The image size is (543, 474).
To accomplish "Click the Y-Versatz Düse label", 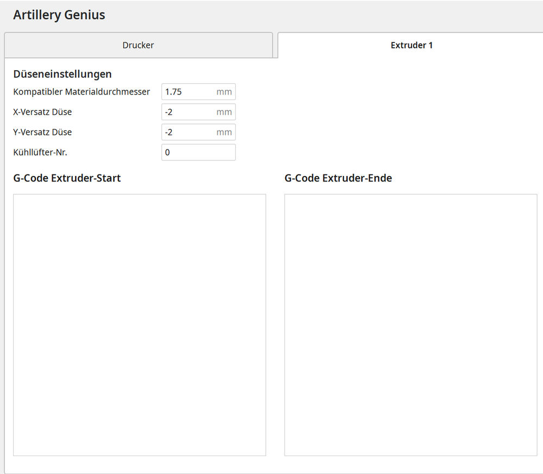I will coord(42,132).
